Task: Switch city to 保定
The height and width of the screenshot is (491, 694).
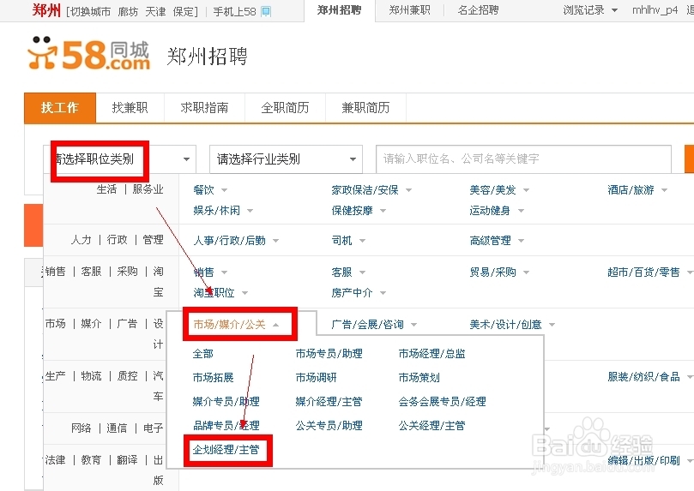Action: (183, 11)
